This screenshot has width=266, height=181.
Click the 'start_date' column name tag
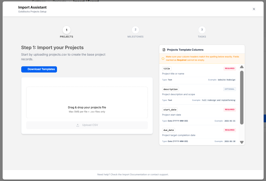(170, 110)
